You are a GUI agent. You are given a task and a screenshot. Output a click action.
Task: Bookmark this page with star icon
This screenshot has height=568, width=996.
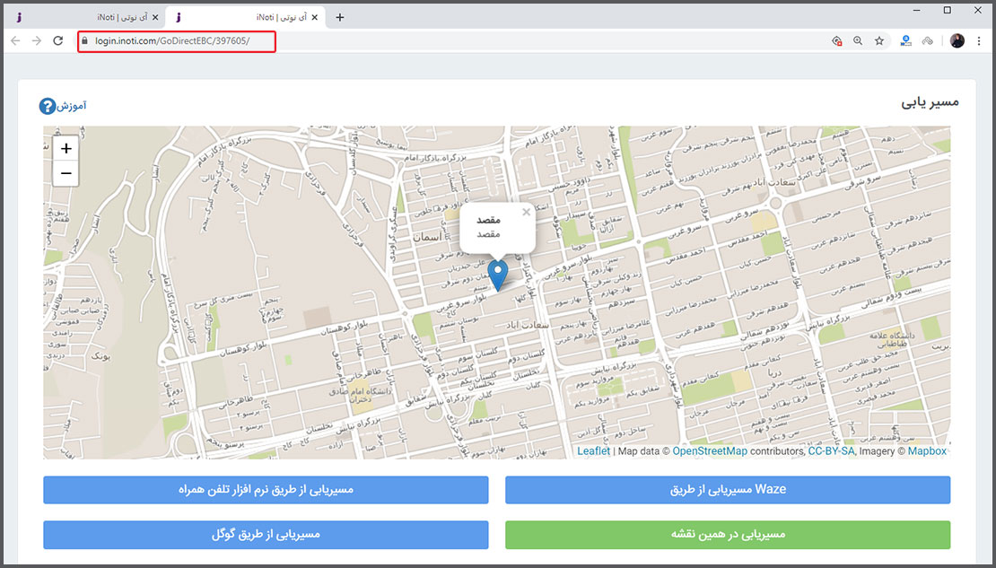coord(879,40)
